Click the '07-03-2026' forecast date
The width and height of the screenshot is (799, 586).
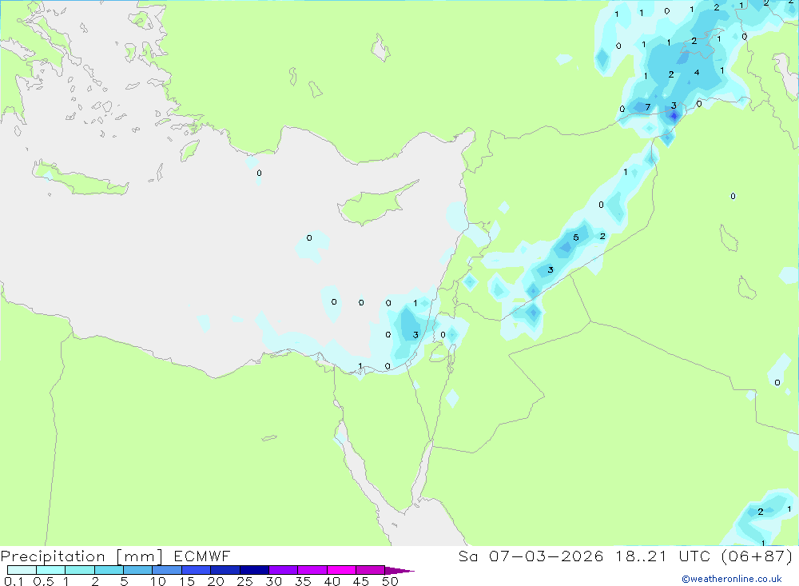(547, 556)
